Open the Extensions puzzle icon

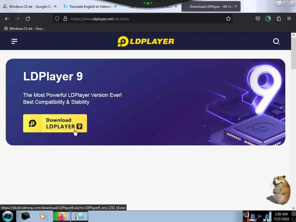tap(279, 18)
